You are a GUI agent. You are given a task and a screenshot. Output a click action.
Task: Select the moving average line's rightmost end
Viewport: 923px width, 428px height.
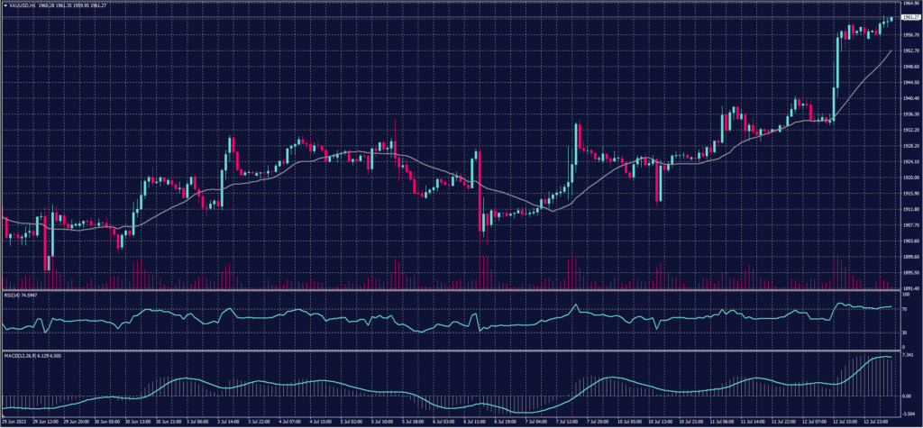(x=891, y=51)
